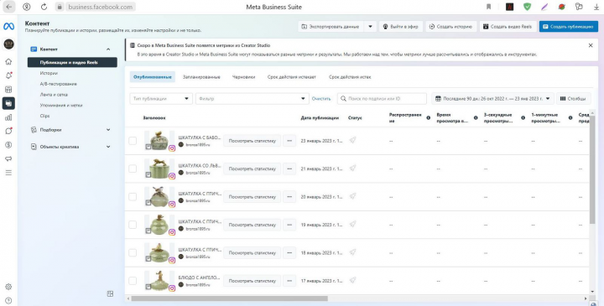Open Help question mark icon
Viewport: 604px width, 306px height.
point(8,301)
